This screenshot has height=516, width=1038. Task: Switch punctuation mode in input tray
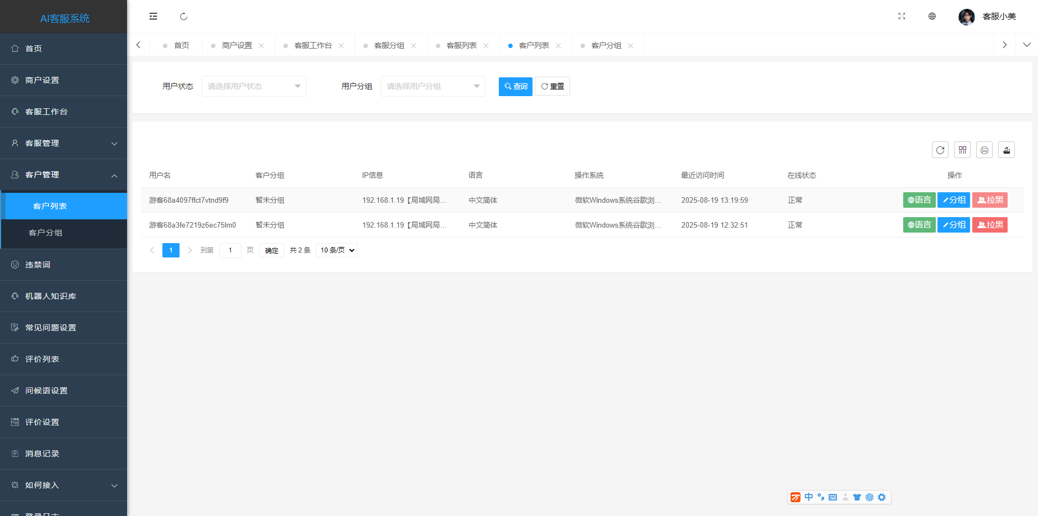click(x=821, y=497)
